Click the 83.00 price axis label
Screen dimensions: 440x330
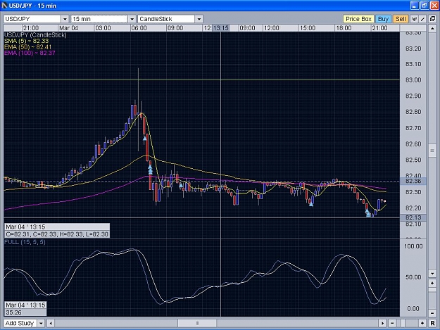click(x=413, y=80)
